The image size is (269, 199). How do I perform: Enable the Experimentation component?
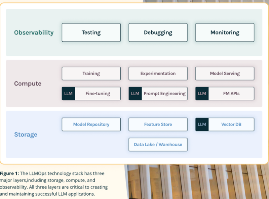click(x=158, y=73)
